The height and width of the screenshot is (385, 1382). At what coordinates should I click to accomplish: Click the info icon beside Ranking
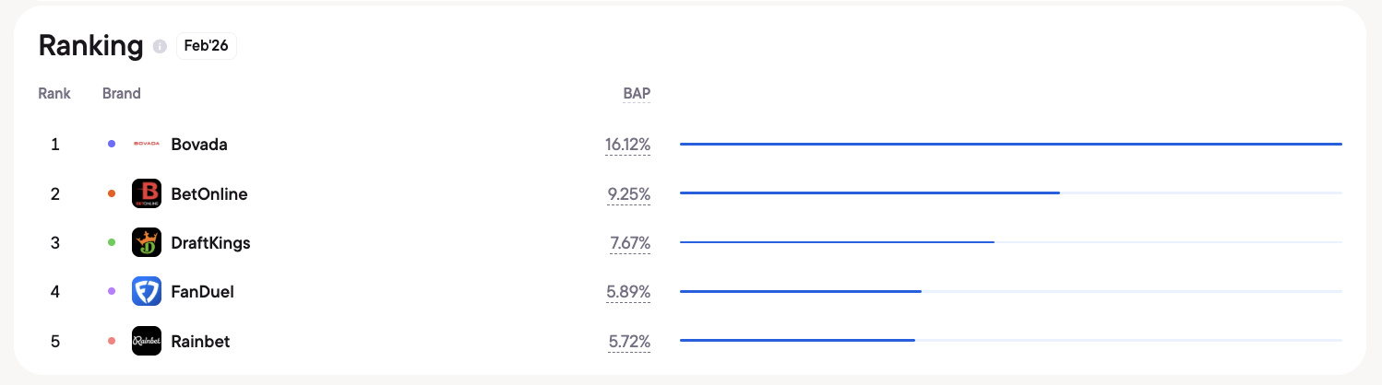pos(160,47)
